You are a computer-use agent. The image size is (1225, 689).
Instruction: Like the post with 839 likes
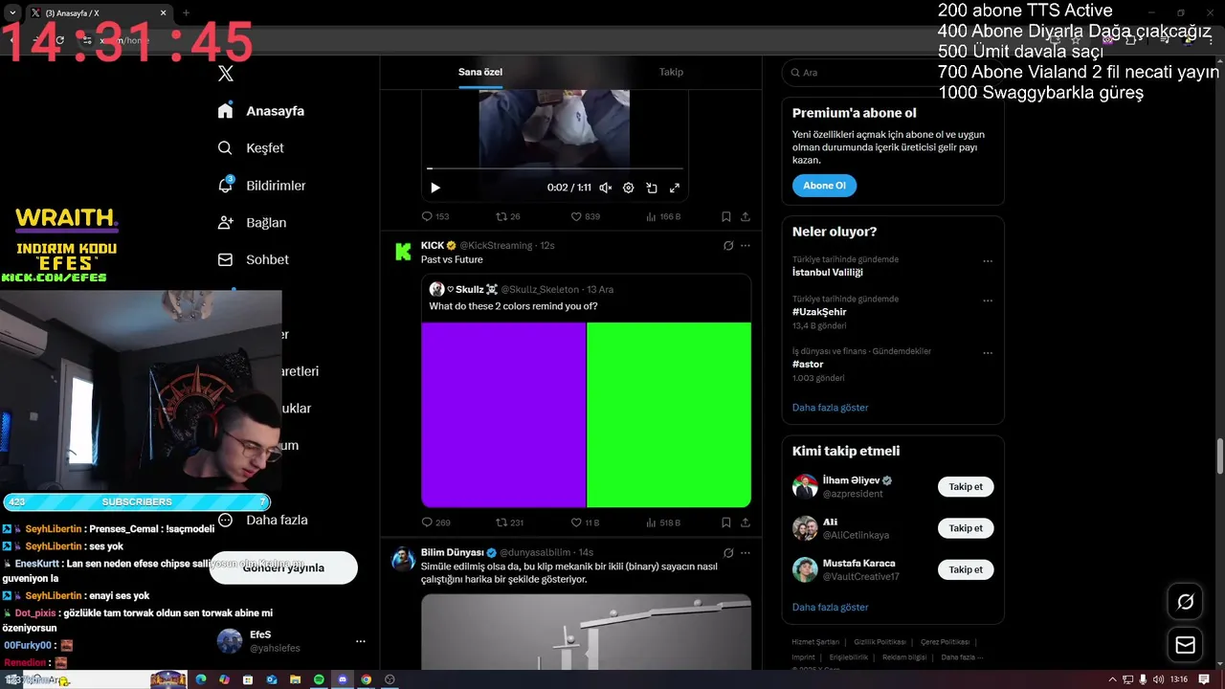pos(585,217)
